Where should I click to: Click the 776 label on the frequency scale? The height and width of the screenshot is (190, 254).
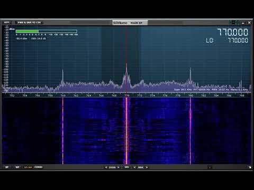(x=165, y=96)
